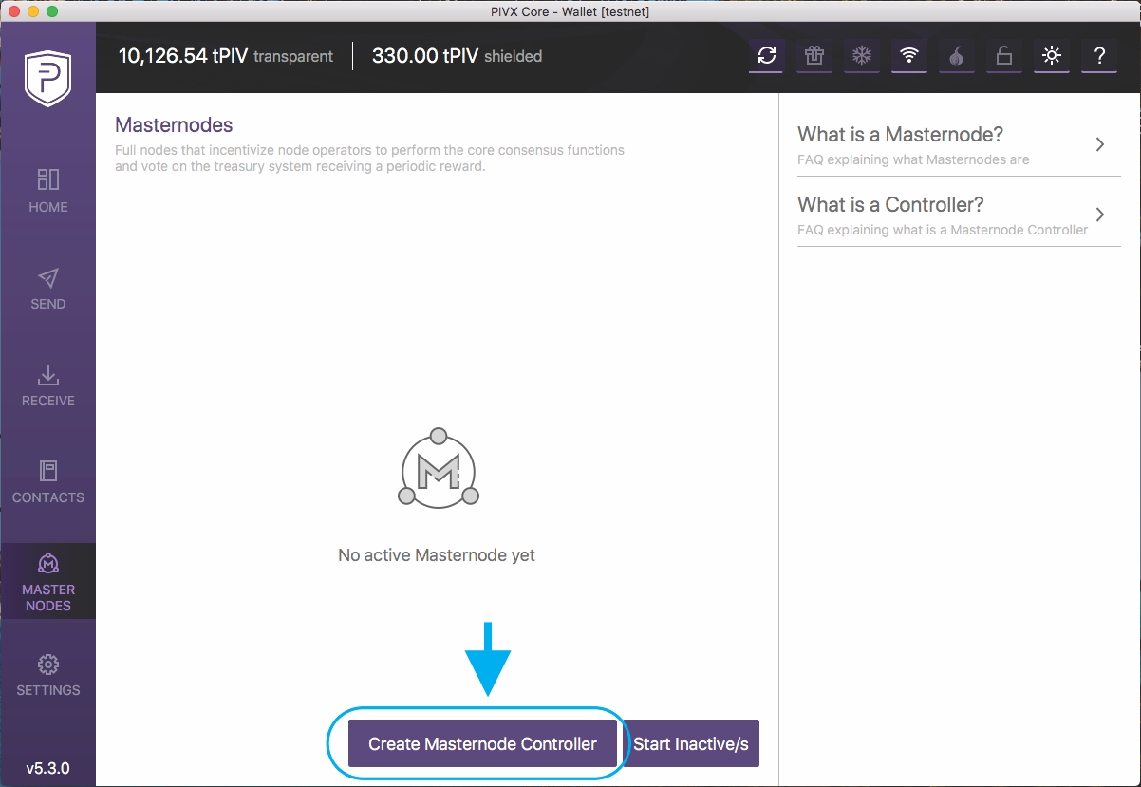1141x787 pixels.
Task: Go to the Send section
Action: click(48, 289)
